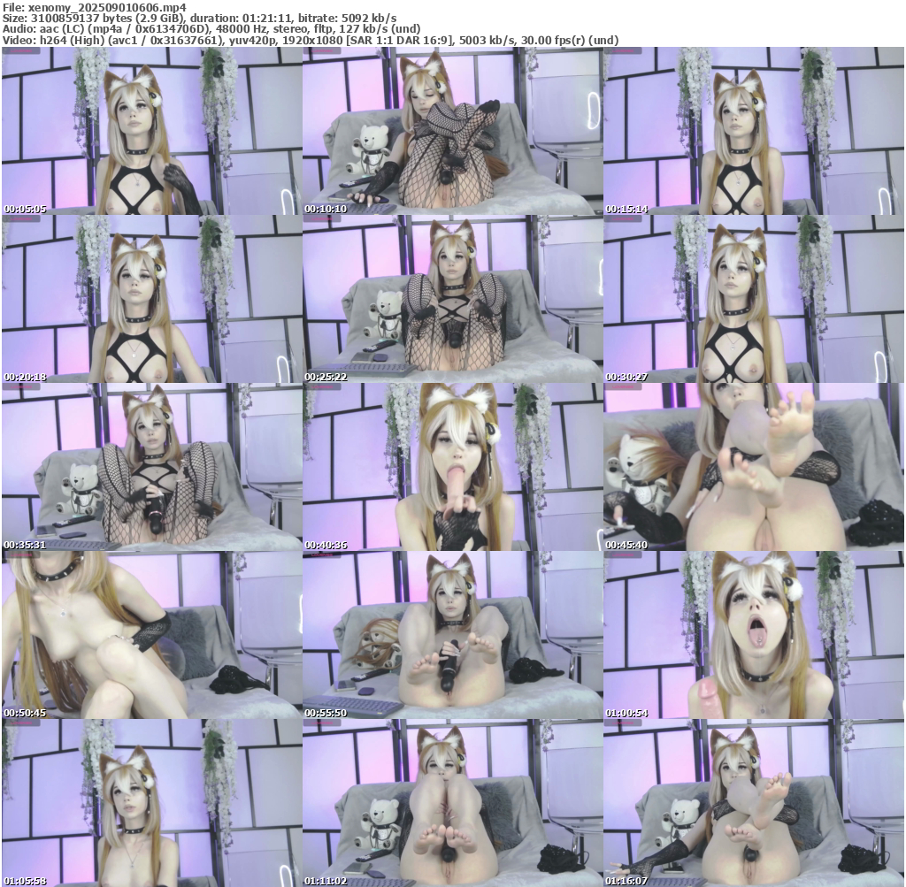Click the frame stamped 01:05:58
This screenshot has width=906, height=887.
coord(151,803)
